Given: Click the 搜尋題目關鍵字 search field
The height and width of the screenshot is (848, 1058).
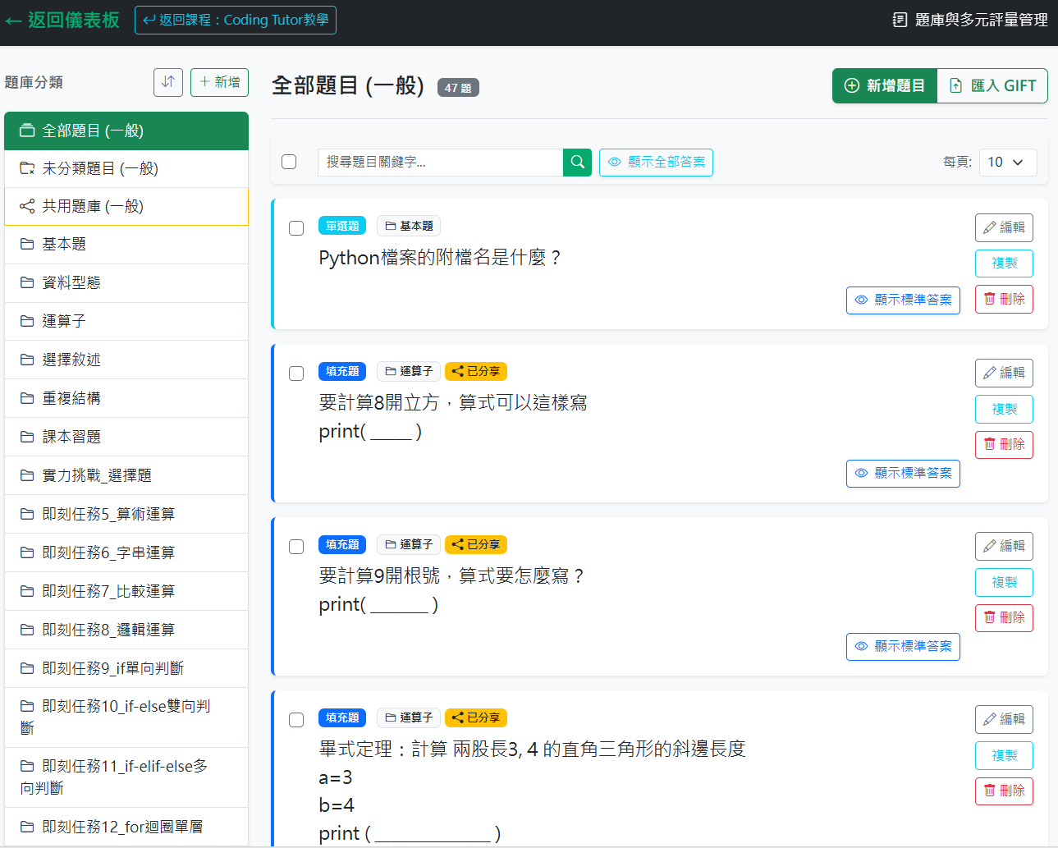Looking at the screenshot, I should [x=440, y=163].
